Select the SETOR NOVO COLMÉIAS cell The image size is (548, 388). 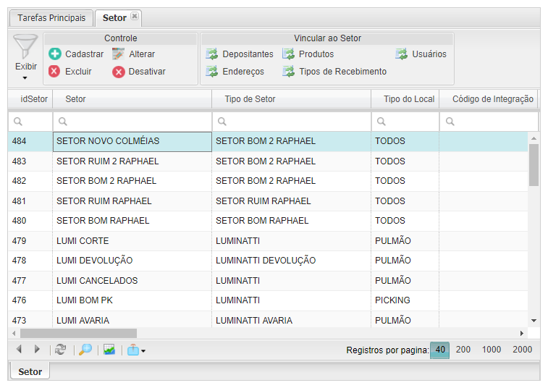tap(132, 141)
